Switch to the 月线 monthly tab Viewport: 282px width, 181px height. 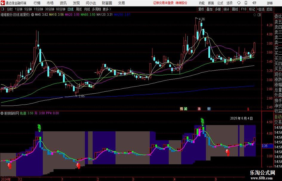click(x=87, y=9)
